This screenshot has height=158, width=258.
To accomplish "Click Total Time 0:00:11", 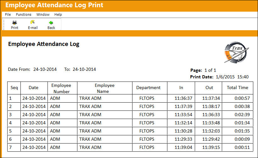I will click(242, 147).
